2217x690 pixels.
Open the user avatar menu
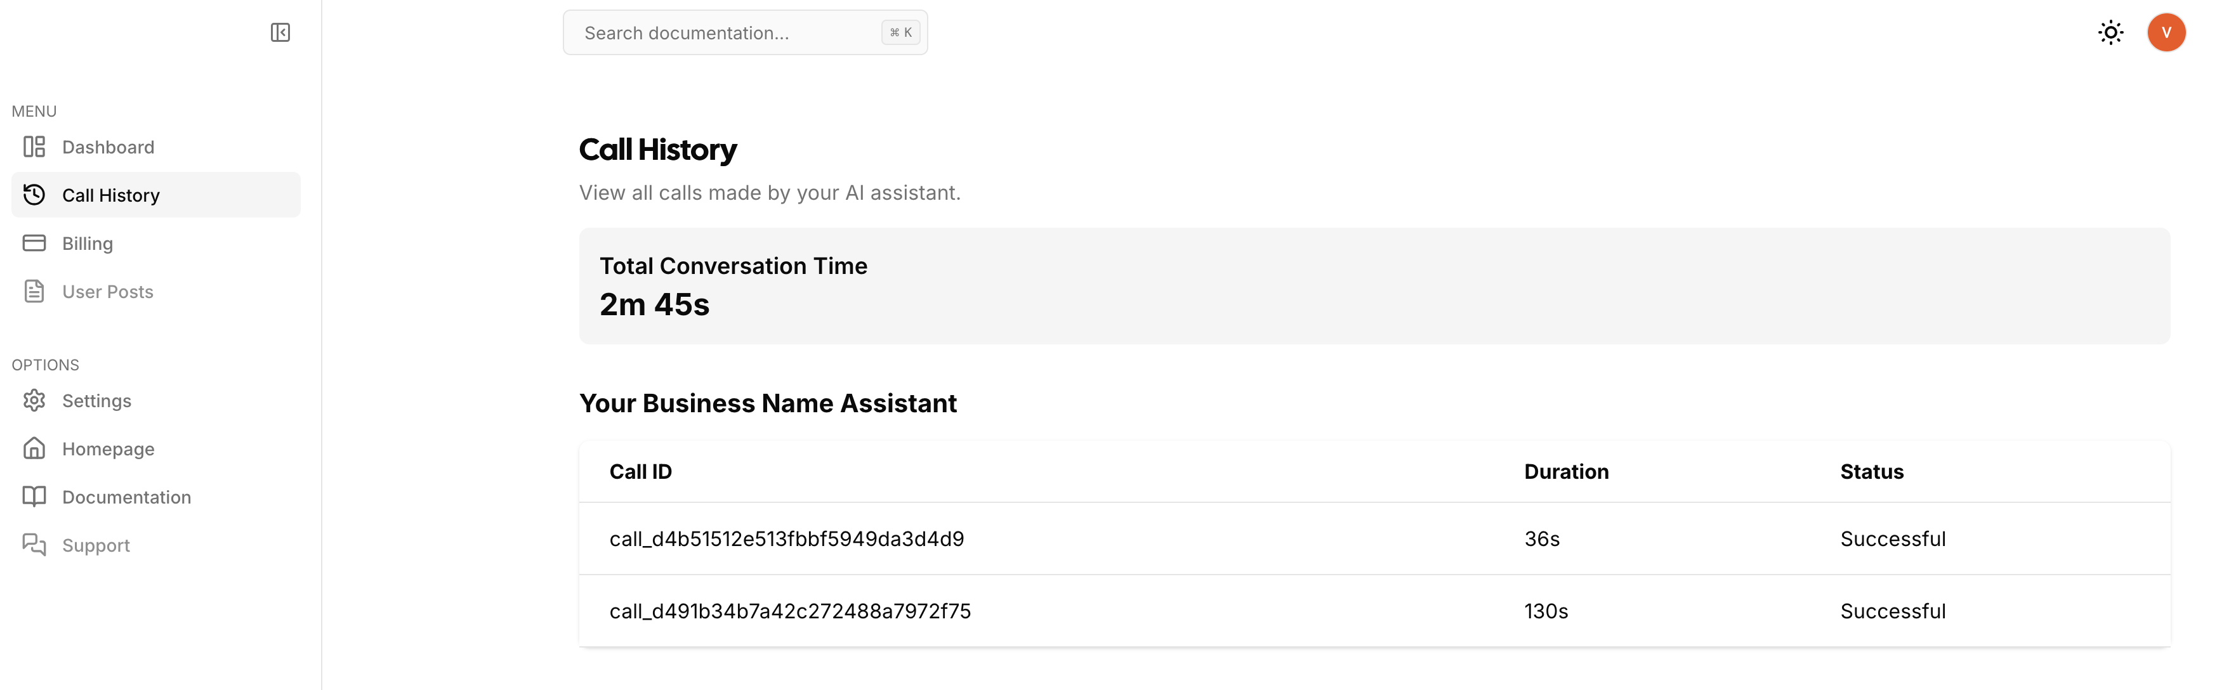(2166, 33)
